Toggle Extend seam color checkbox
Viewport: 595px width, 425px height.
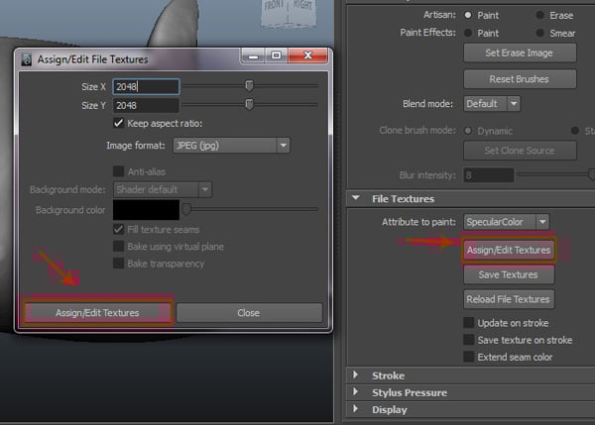click(470, 357)
